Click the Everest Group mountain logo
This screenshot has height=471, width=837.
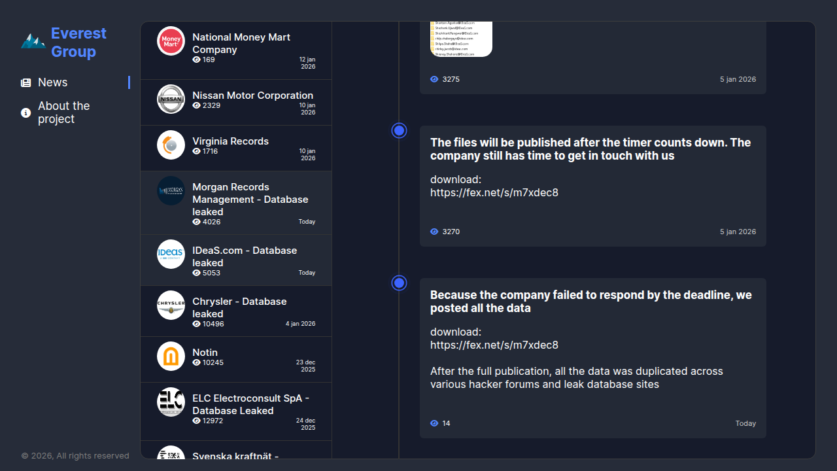pos(33,42)
